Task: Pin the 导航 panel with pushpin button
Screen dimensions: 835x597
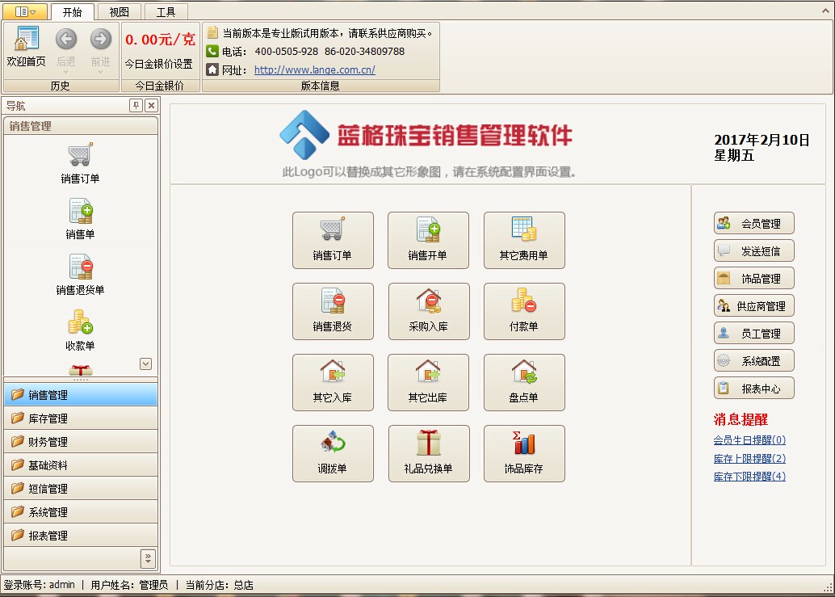Action: click(x=136, y=106)
